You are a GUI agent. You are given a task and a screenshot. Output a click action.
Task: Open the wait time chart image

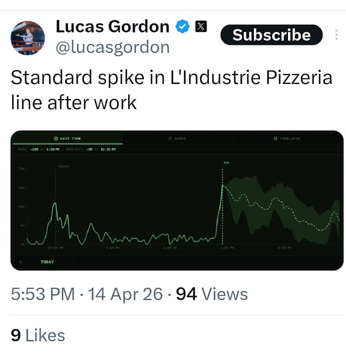point(177,201)
